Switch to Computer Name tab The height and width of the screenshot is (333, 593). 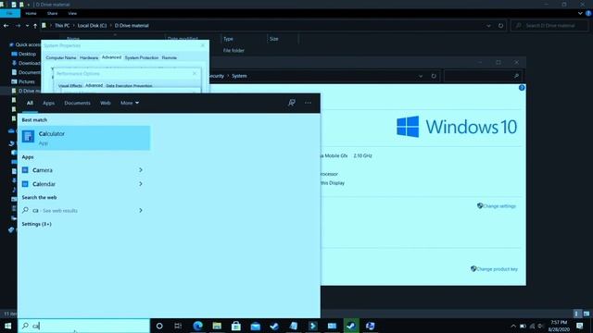point(61,57)
